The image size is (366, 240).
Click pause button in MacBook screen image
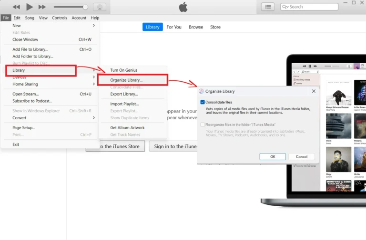click(x=310, y=66)
